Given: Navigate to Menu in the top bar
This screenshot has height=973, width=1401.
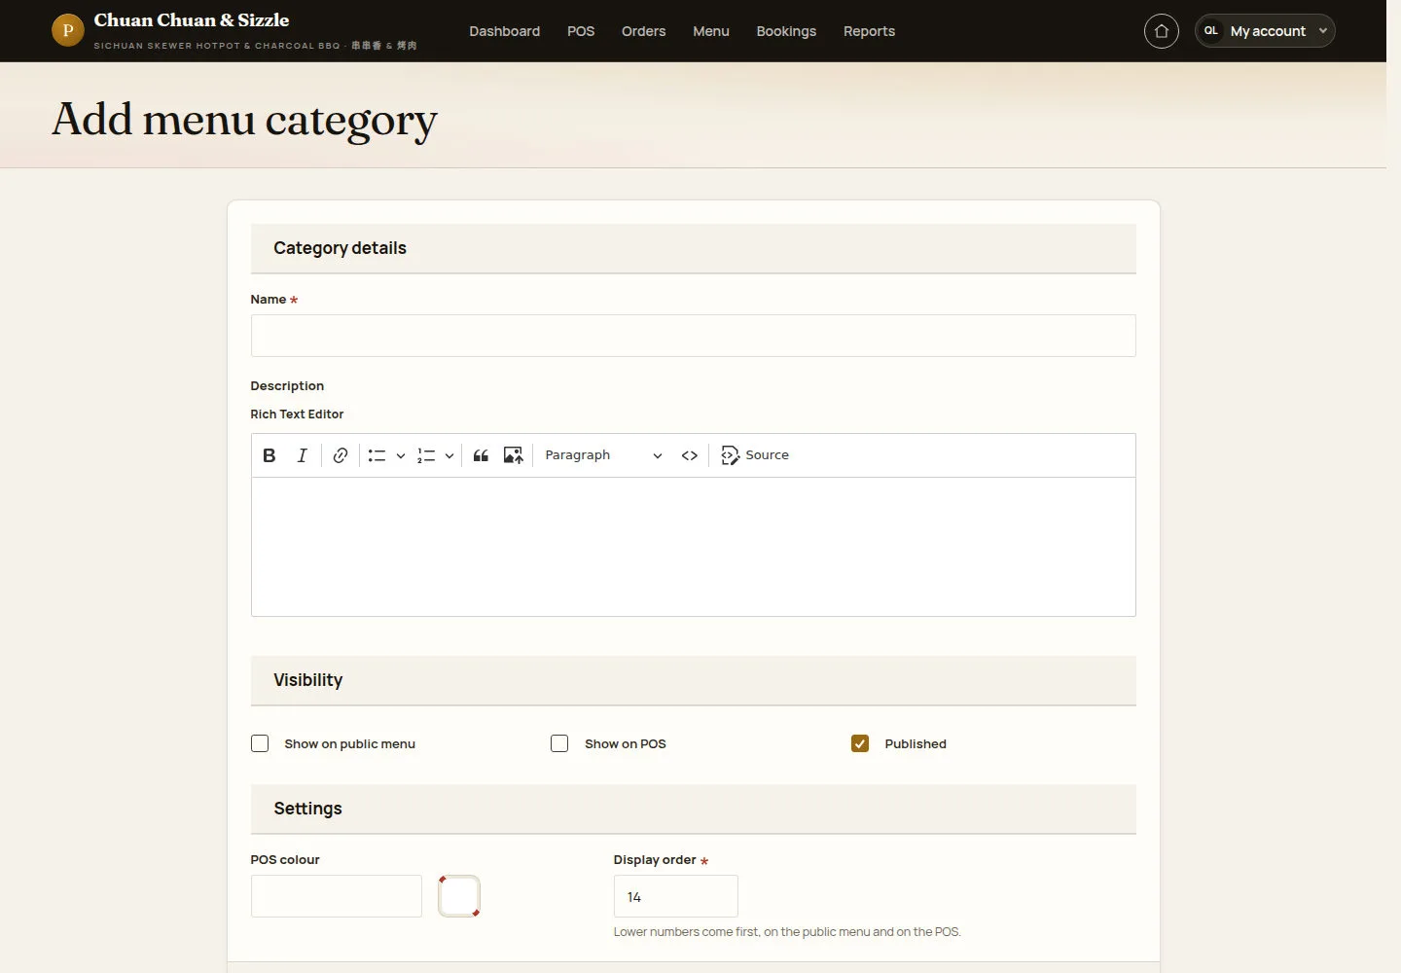Looking at the screenshot, I should coord(711,31).
